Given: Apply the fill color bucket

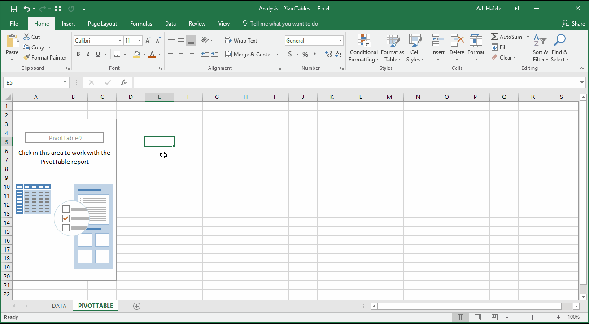Looking at the screenshot, I should tap(137, 54).
